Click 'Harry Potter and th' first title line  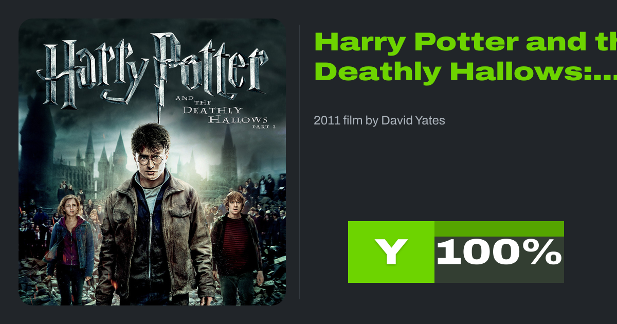click(x=465, y=42)
